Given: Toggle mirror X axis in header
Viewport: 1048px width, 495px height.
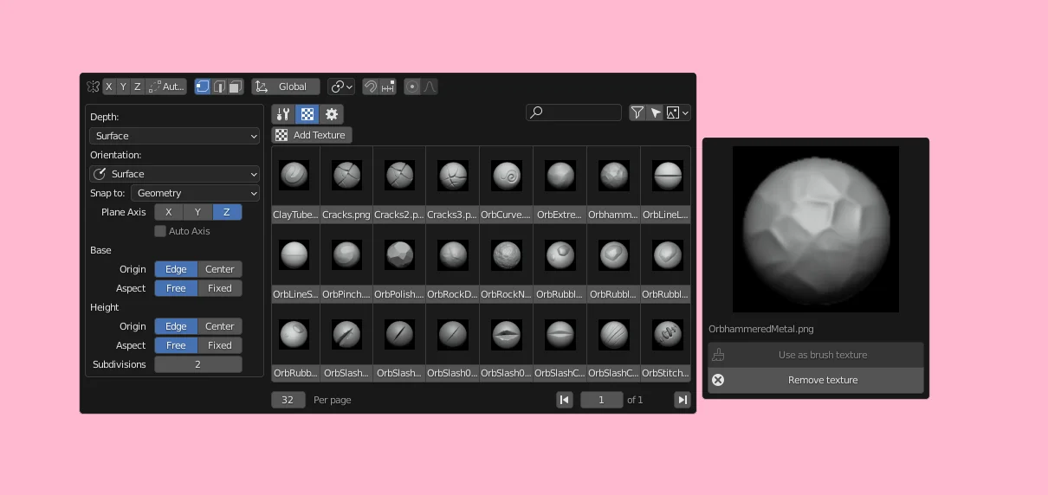Looking at the screenshot, I should pos(108,87).
